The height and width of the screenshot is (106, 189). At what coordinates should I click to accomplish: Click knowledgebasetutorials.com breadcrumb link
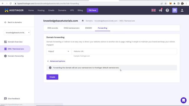coord(106,21)
